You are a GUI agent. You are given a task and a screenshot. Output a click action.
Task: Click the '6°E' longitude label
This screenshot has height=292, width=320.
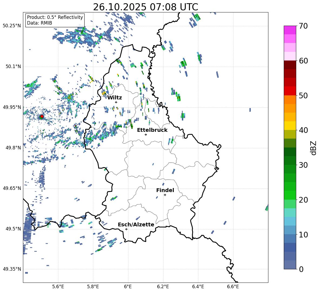coord(128,287)
